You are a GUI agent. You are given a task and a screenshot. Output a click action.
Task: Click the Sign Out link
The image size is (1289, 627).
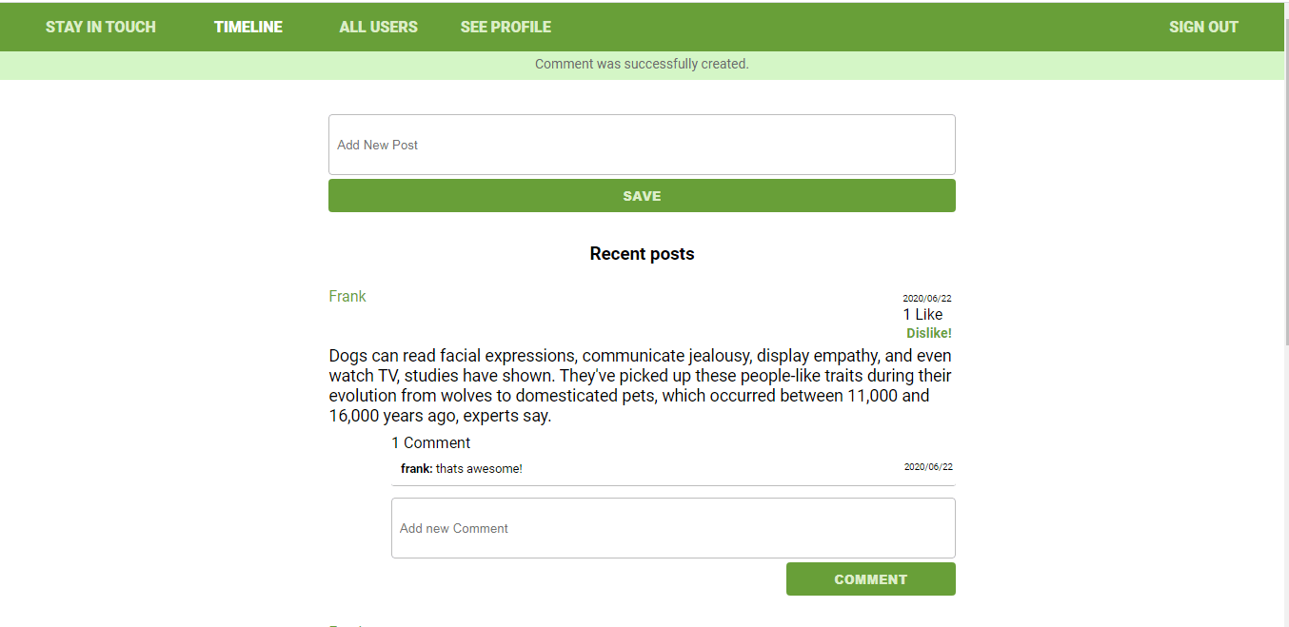(x=1203, y=27)
